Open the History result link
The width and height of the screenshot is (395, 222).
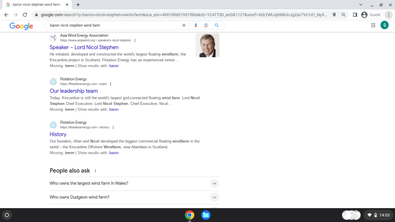(x=58, y=134)
